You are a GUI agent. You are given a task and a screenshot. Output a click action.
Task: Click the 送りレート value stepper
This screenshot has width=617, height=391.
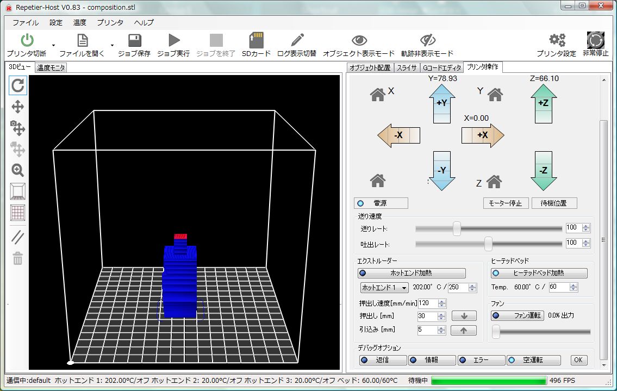(586, 228)
